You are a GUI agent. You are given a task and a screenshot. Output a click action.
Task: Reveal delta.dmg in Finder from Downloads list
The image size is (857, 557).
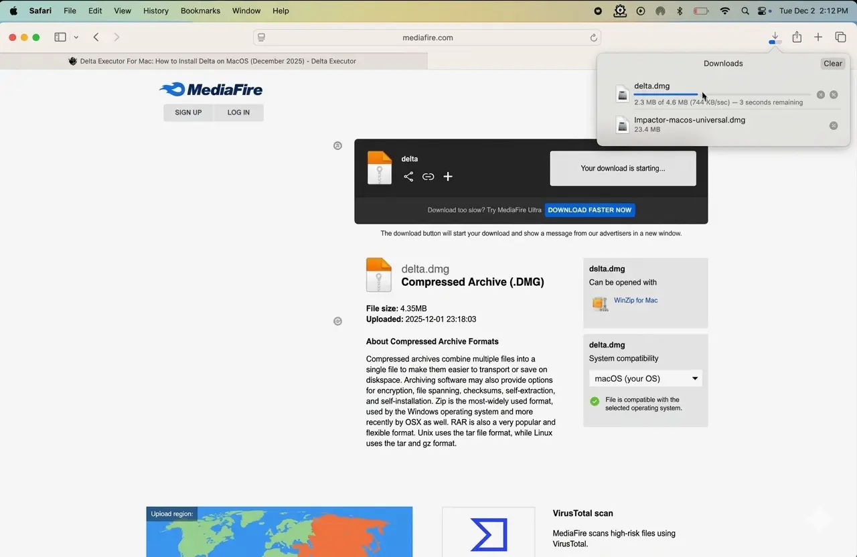(834, 94)
